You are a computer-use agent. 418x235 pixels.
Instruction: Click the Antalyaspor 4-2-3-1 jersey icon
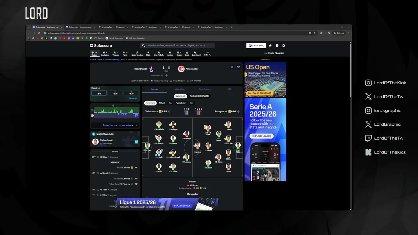point(198,113)
